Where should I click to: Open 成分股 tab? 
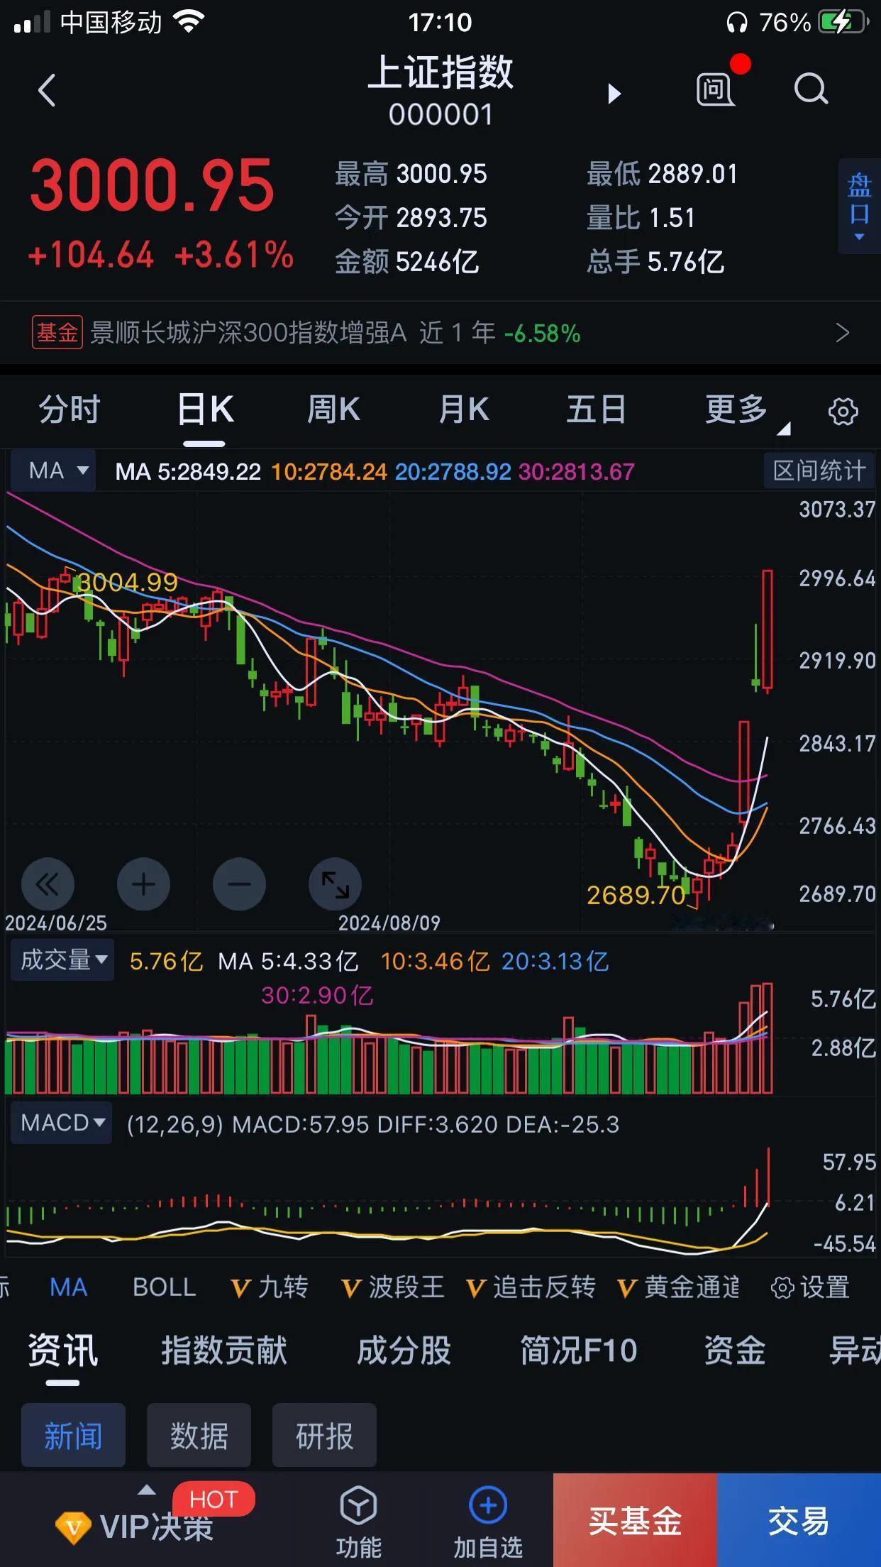tap(404, 1351)
